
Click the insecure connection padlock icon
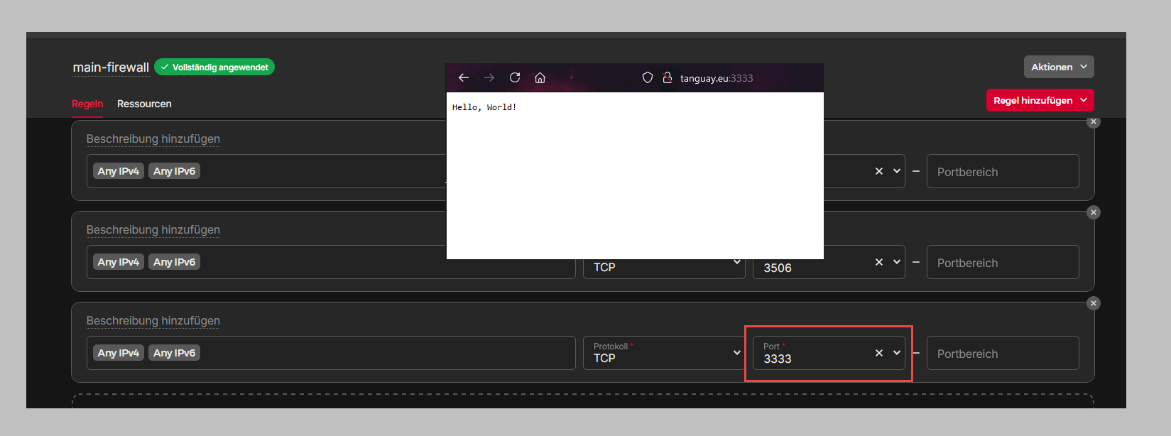coord(668,77)
